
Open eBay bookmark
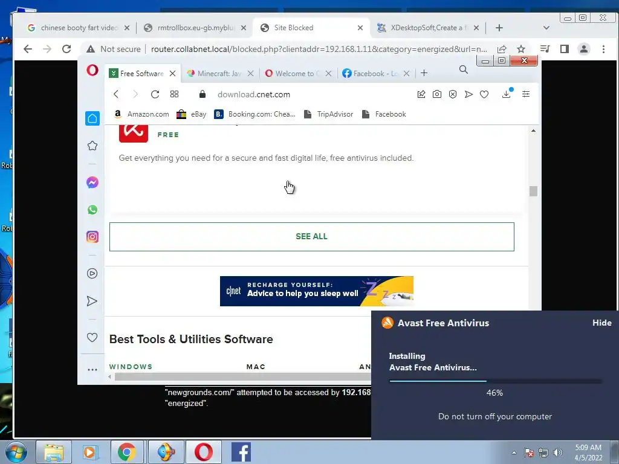[192, 114]
